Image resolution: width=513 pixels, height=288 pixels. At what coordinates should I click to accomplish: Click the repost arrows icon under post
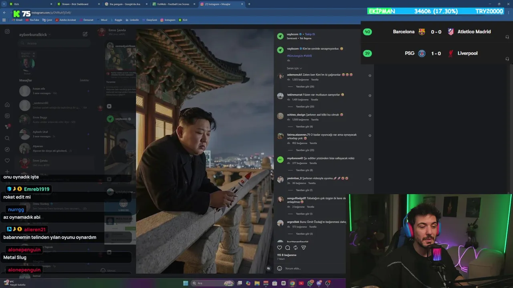(295, 248)
